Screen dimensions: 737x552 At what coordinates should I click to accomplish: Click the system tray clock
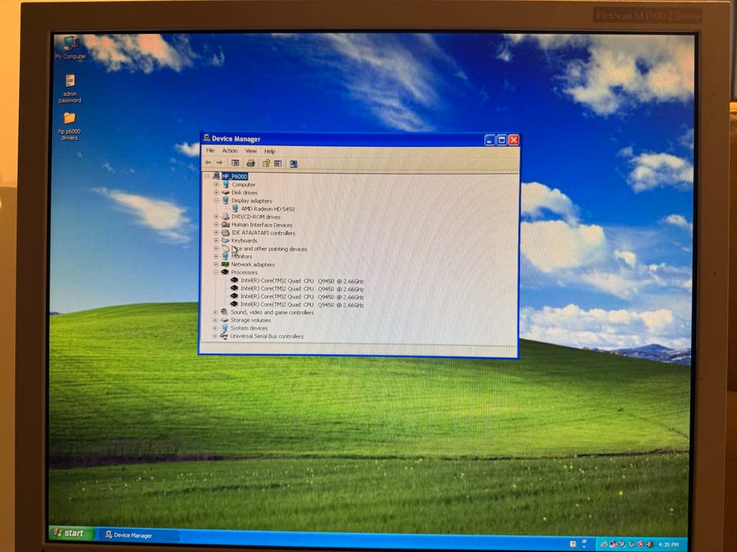(x=669, y=544)
